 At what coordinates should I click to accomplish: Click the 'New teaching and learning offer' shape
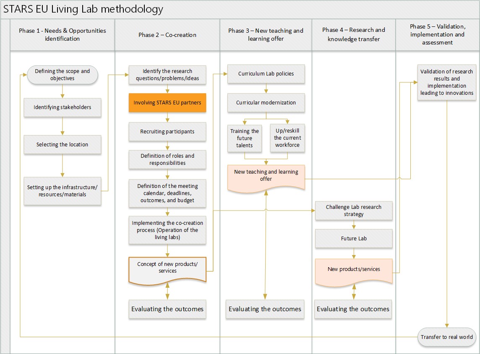[266, 176]
